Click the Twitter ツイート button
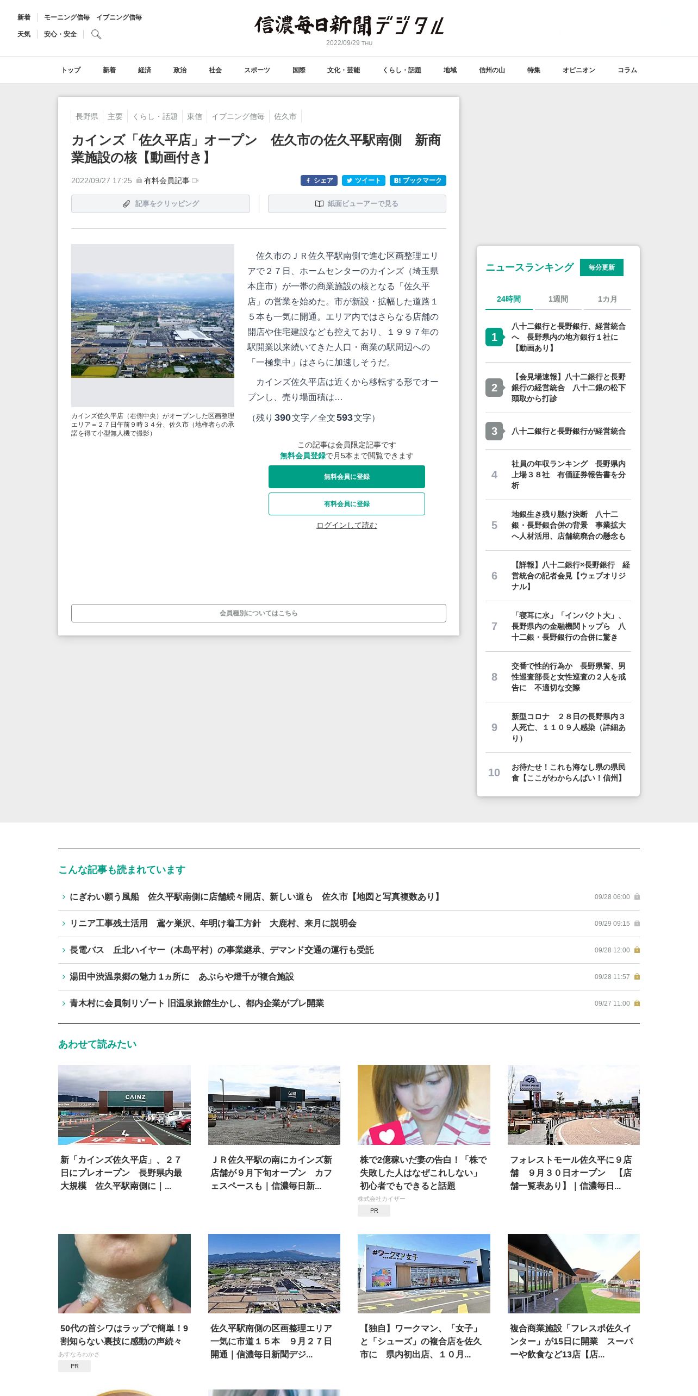Image resolution: width=698 pixels, height=1396 pixels. point(364,180)
